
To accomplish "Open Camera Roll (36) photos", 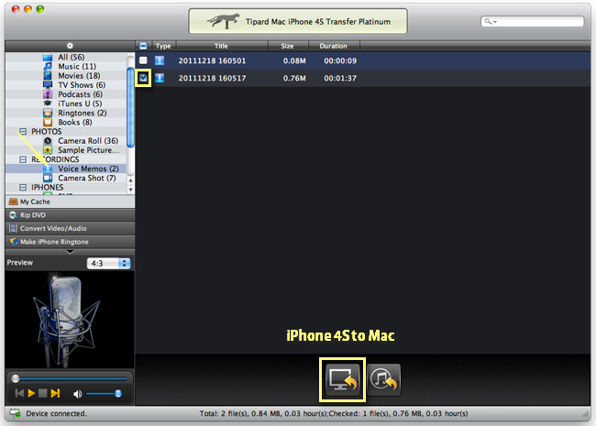I will pyautogui.click(x=88, y=141).
